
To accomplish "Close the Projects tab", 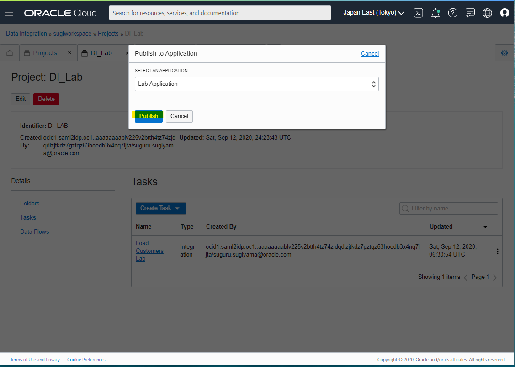I will tap(69, 53).
